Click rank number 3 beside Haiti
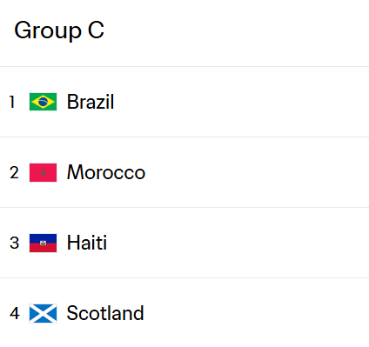This screenshot has width=369, height=347. pyautogui.click(x=14, y=244)
